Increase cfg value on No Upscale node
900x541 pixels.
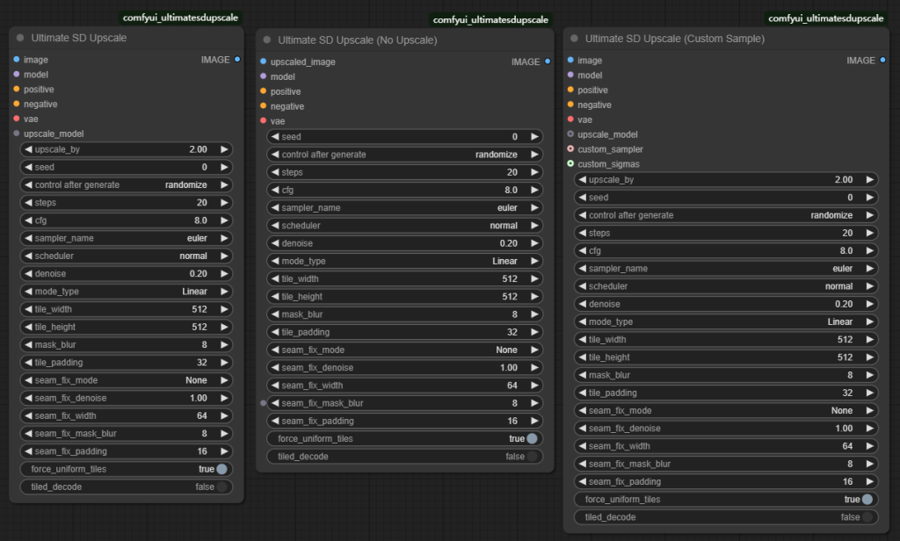tap(534, 190)
